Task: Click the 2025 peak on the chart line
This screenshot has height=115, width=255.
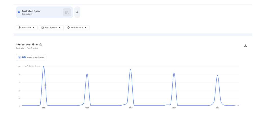Action: (x=174, y=73)
